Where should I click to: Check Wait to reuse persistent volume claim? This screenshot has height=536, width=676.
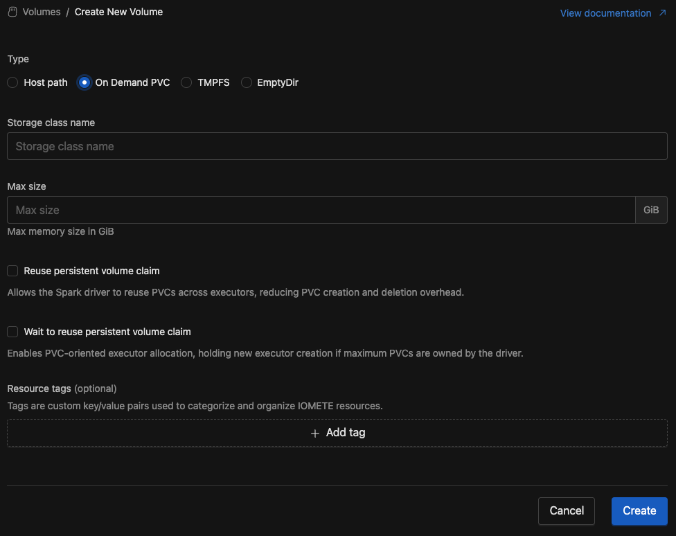click(12, 332)
